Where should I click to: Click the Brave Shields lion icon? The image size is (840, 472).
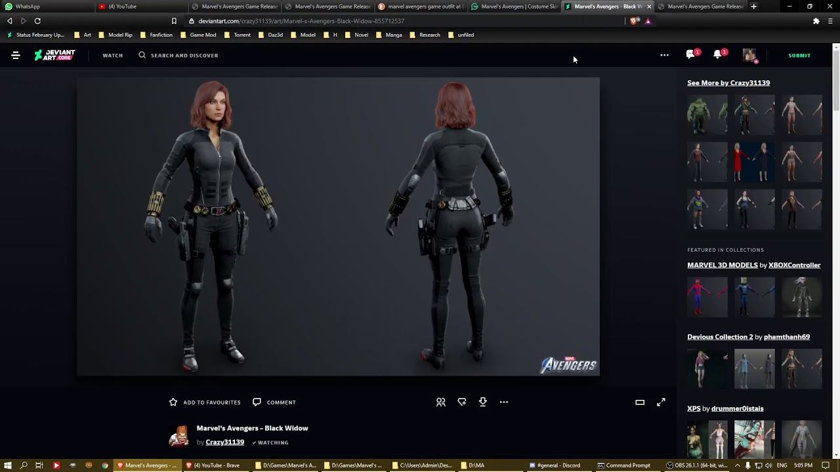[633, 21]
